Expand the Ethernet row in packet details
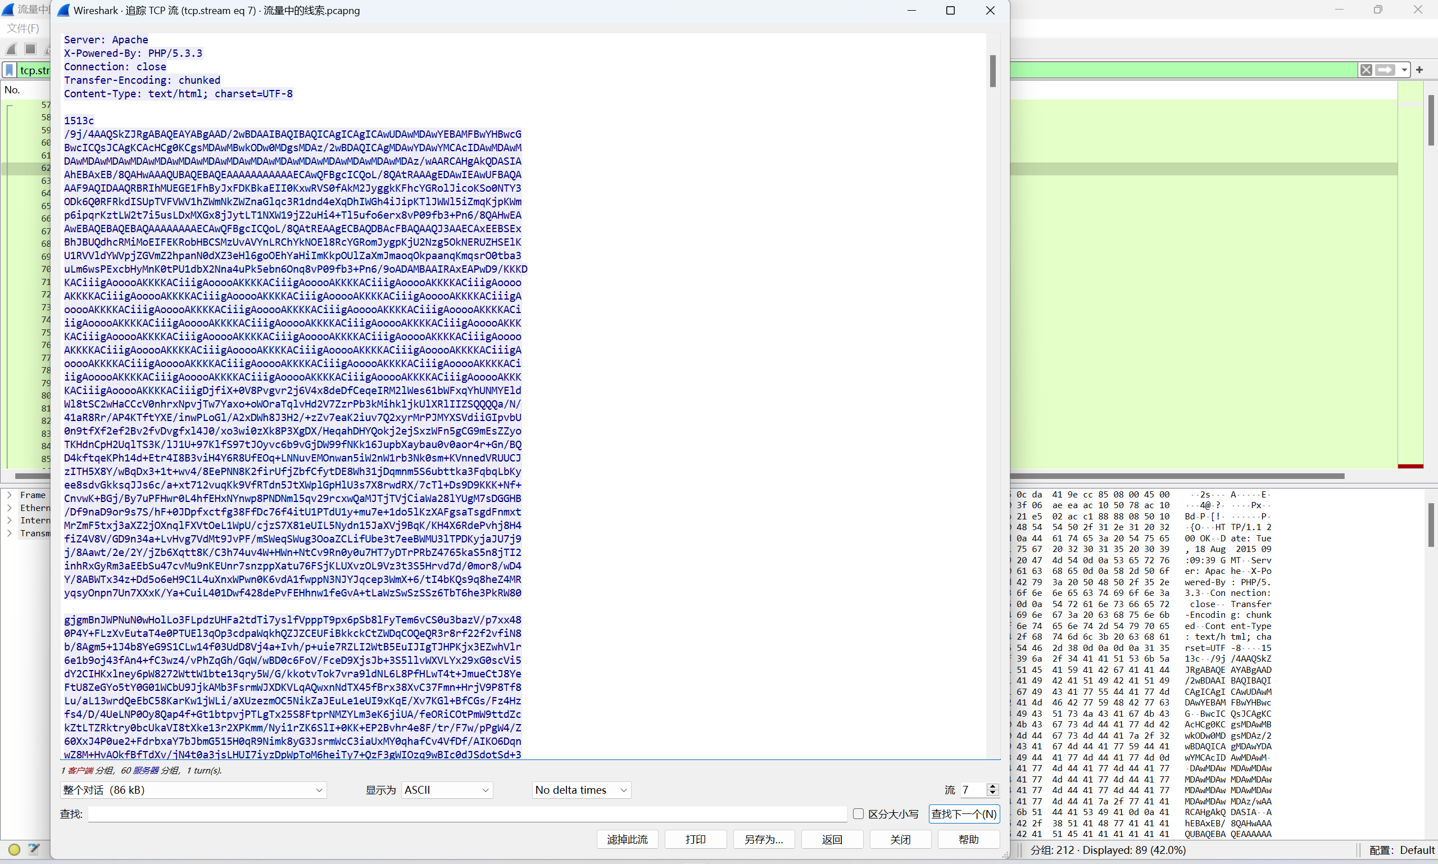Screen dimensions: 1438x864 [10, 508]
